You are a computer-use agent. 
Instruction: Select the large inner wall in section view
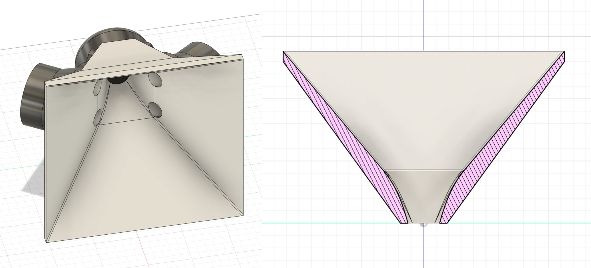coord(423,111)
